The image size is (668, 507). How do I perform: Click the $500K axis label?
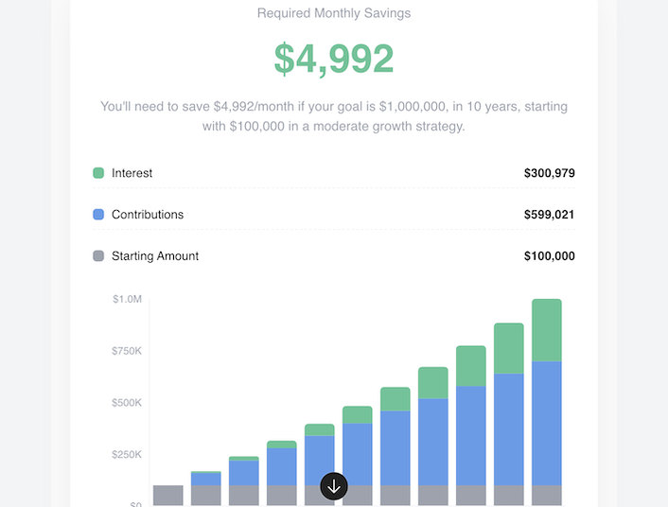click(x=127, y=403)
